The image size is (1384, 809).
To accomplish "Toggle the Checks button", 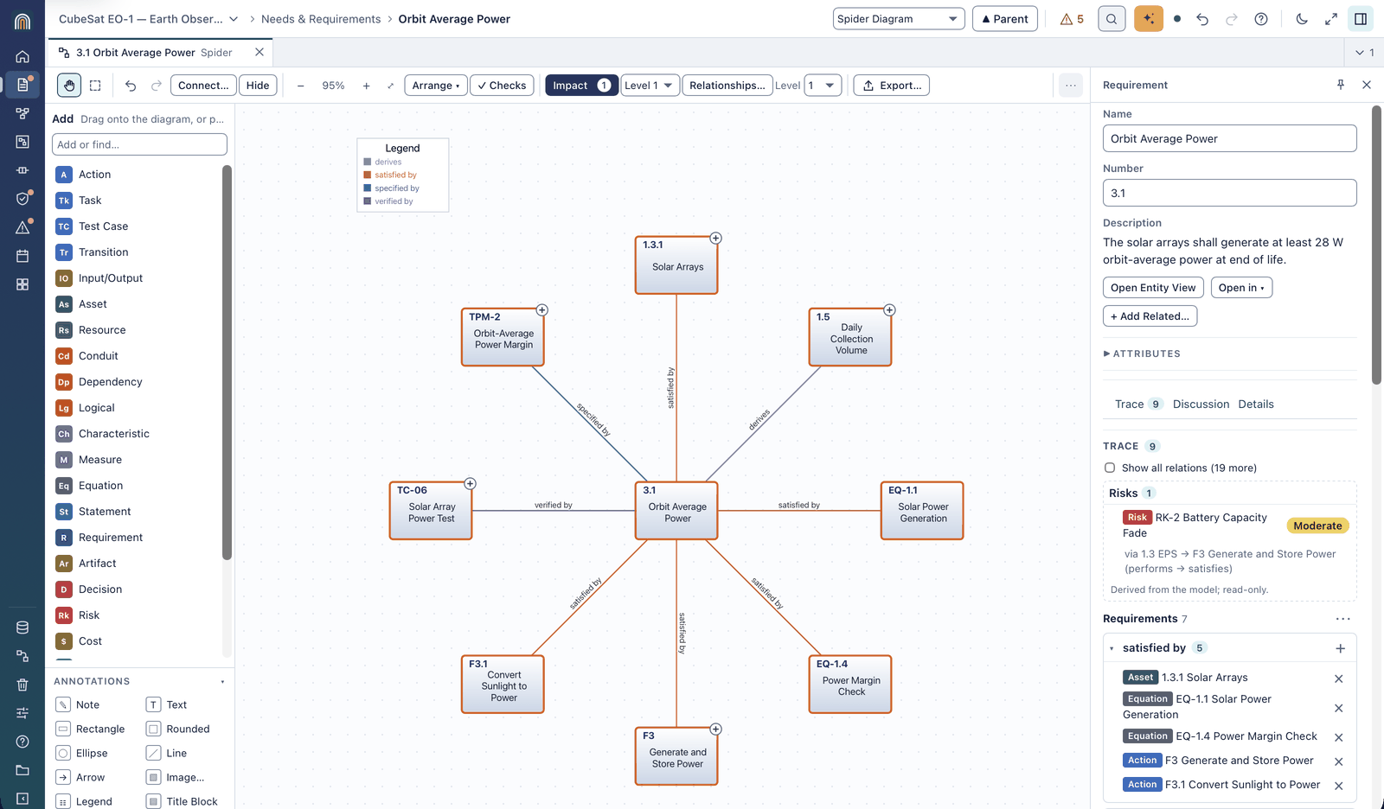I will (502, 86).
